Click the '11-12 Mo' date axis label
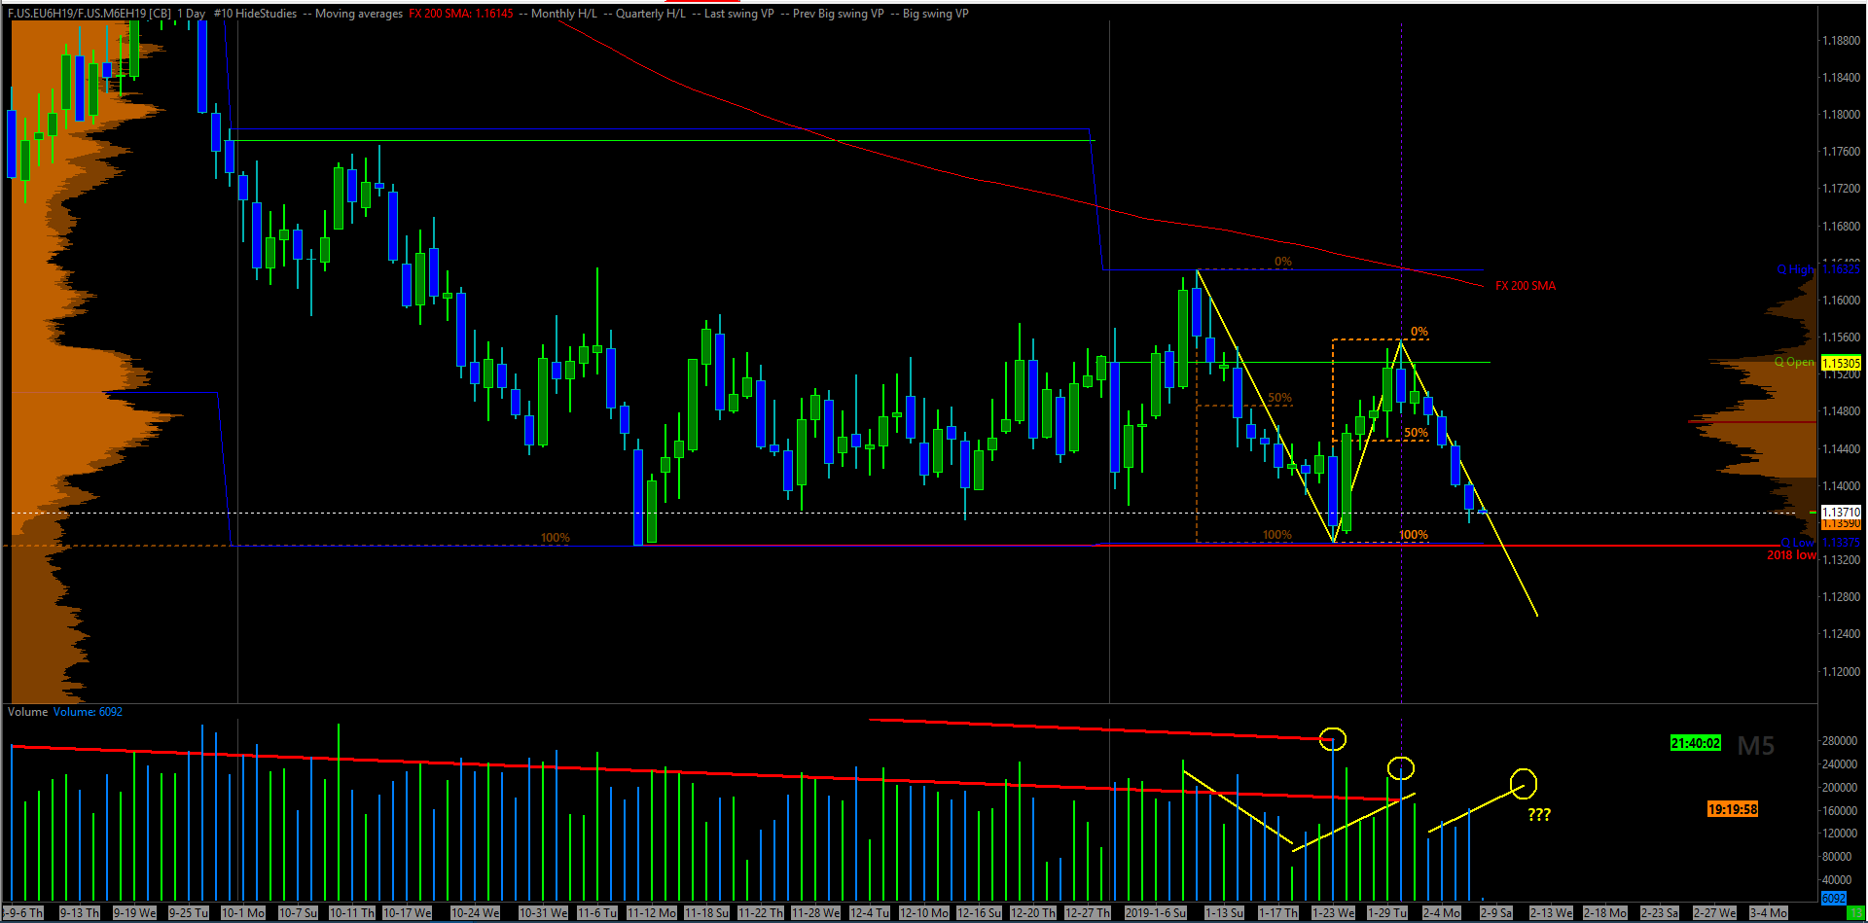The height and width of the screenshot is (923, 1868). (x=651, y=912)
